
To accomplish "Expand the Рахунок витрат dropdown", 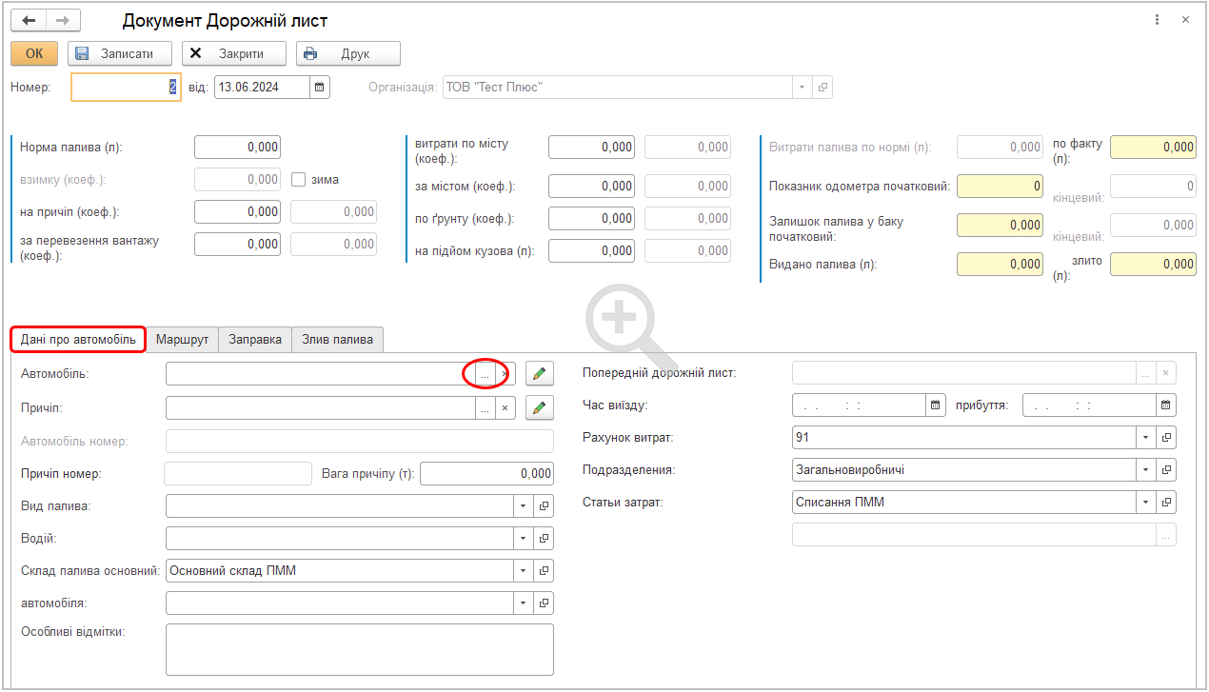I will click(1146, 438).
